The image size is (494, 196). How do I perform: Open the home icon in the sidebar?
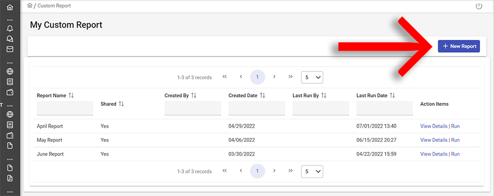point(10,7)
